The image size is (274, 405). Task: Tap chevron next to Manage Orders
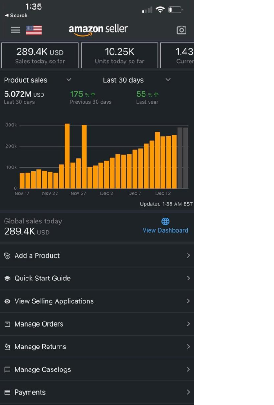(188, 324)
